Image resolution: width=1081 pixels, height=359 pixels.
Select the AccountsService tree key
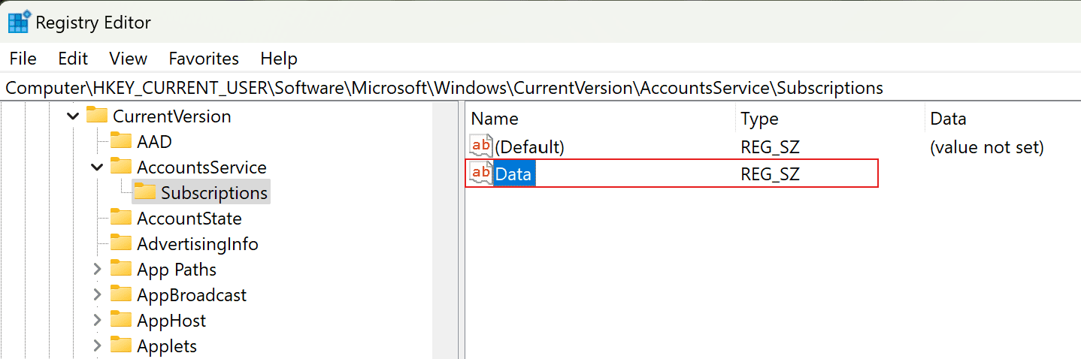[201, 167]
